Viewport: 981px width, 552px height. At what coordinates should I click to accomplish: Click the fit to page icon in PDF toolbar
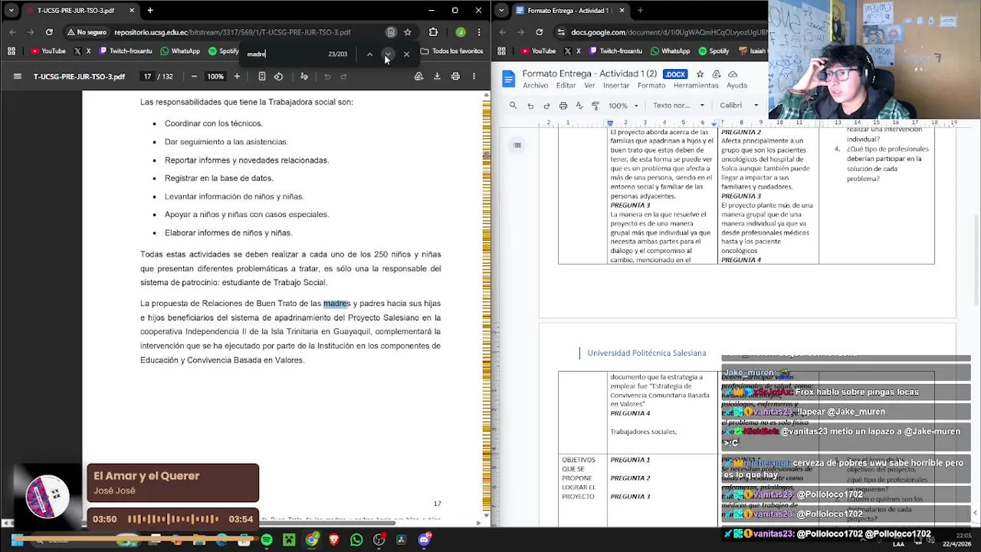click(262, 77)
